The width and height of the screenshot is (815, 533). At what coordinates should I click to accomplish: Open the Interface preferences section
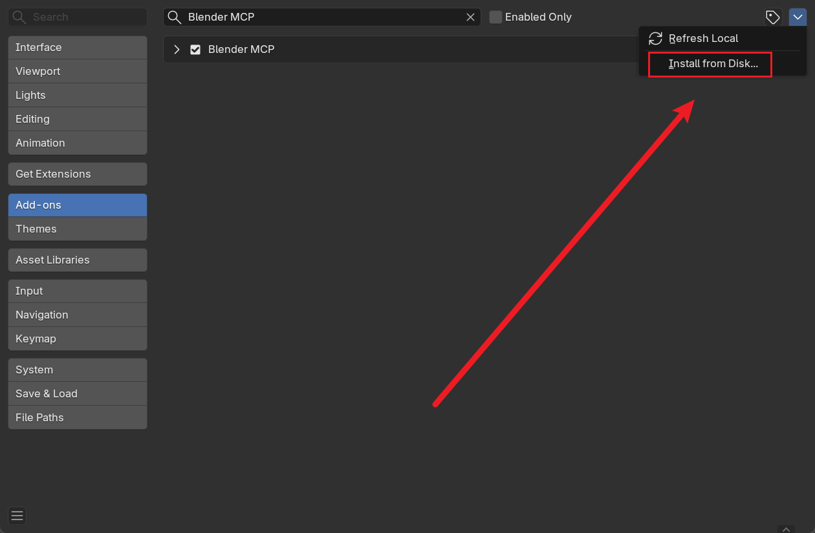click(x=78, y=47)
